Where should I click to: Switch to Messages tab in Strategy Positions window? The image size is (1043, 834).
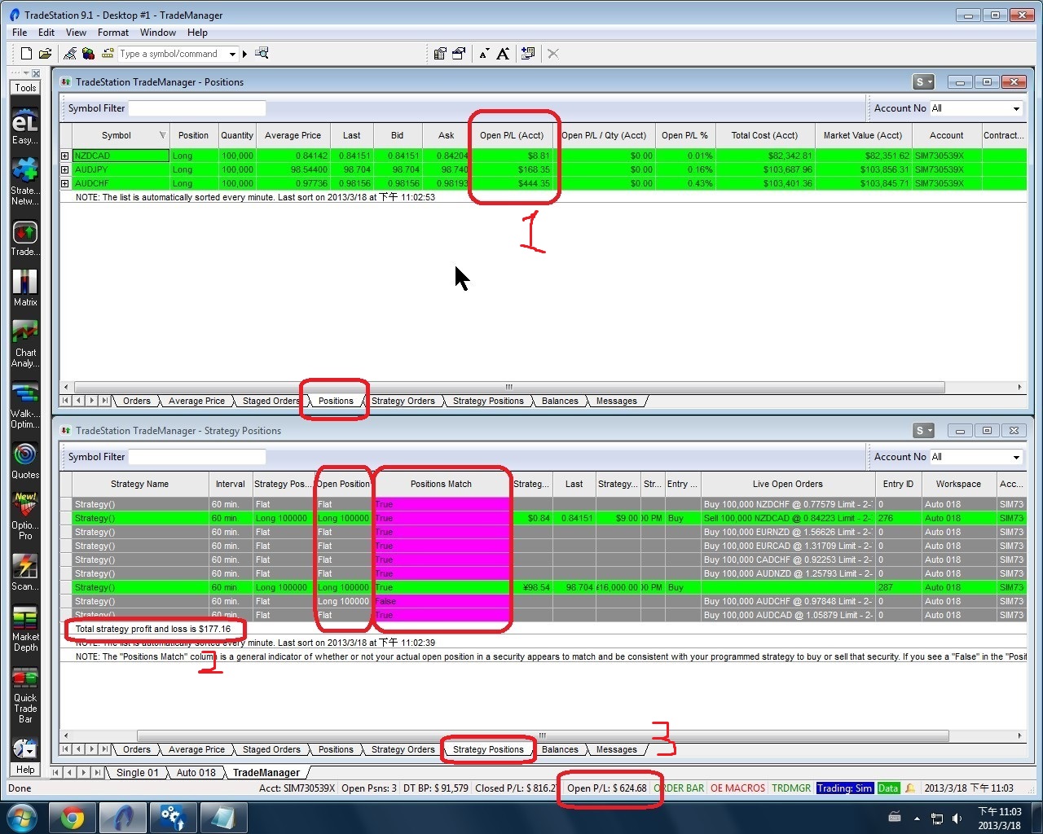(x=616, y=749)
